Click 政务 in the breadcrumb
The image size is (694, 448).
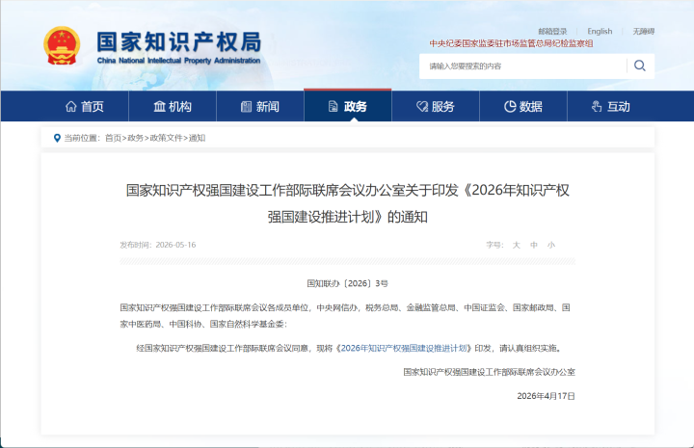(x=136, y=138)
